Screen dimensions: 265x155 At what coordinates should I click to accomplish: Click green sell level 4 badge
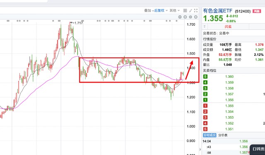205,83
